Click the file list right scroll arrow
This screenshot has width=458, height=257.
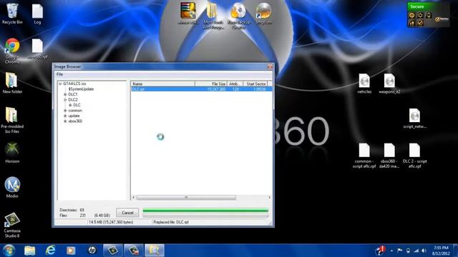pos(269,198)
